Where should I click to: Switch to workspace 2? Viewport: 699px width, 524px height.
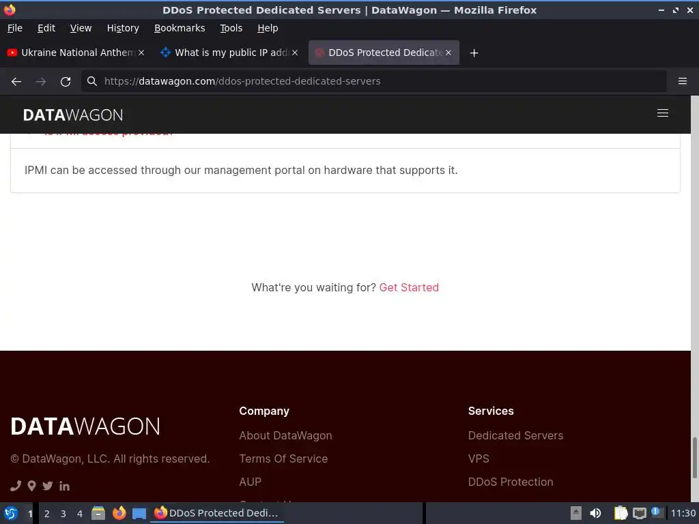pos(47,514)
